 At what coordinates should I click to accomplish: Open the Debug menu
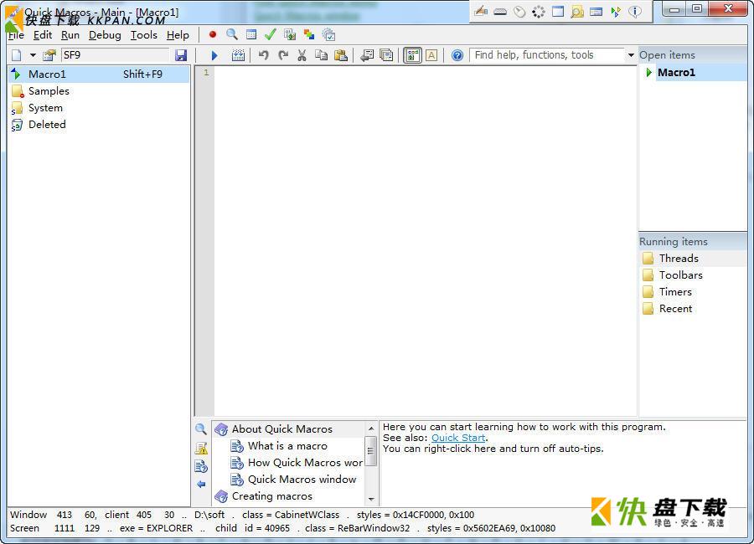click(105, 35)
